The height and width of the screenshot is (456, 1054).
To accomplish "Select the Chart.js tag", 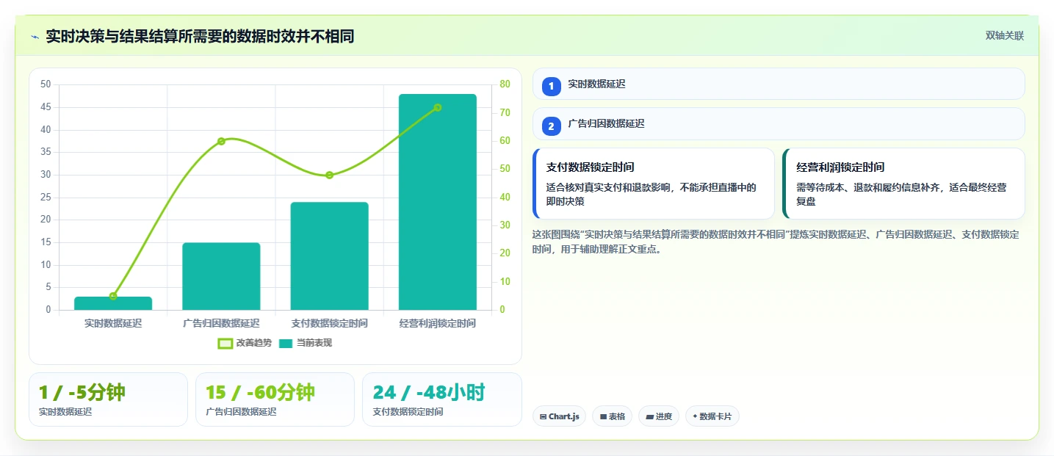I will (x=559, y=416).
